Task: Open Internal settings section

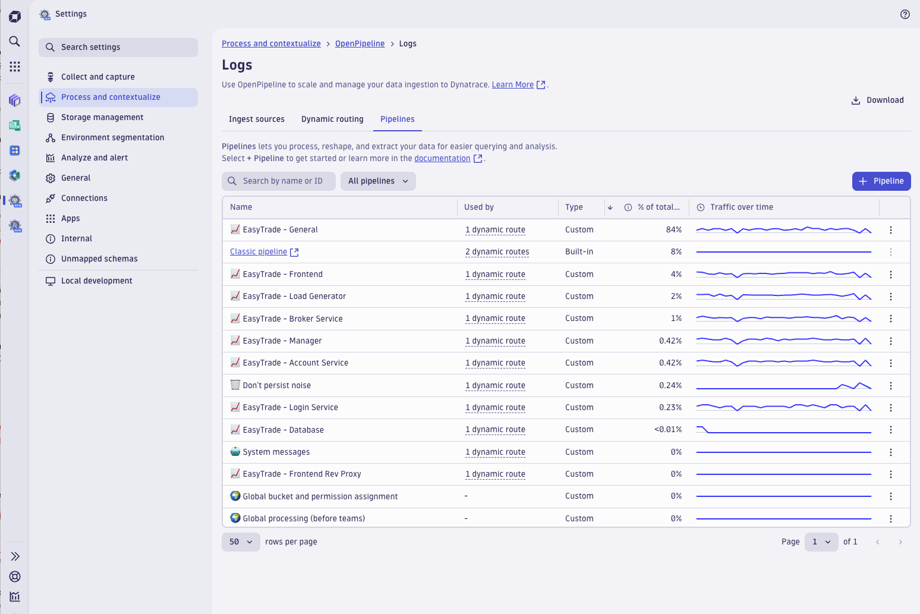Action: coord(118,239)
